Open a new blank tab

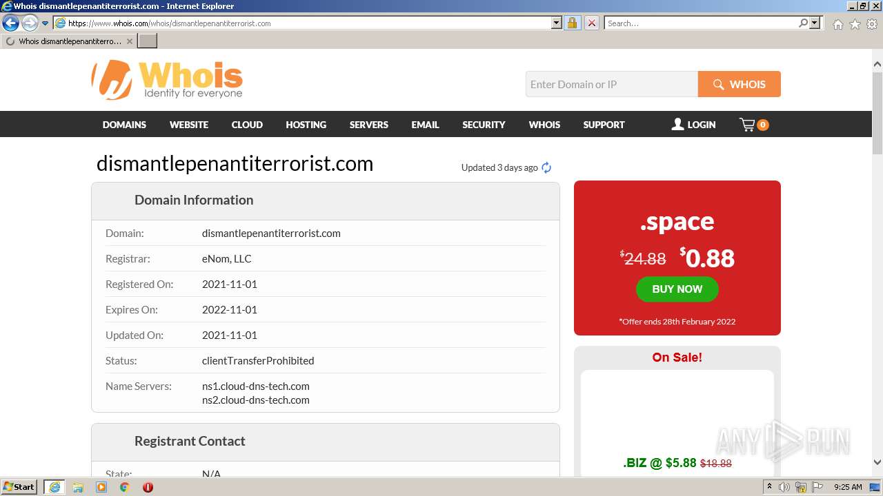(x=148, y=41)
